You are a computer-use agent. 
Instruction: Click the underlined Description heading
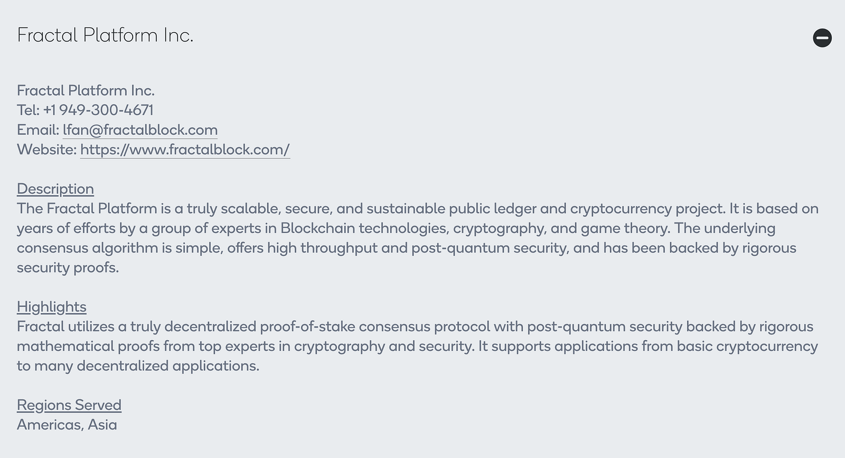coord(55,189)
